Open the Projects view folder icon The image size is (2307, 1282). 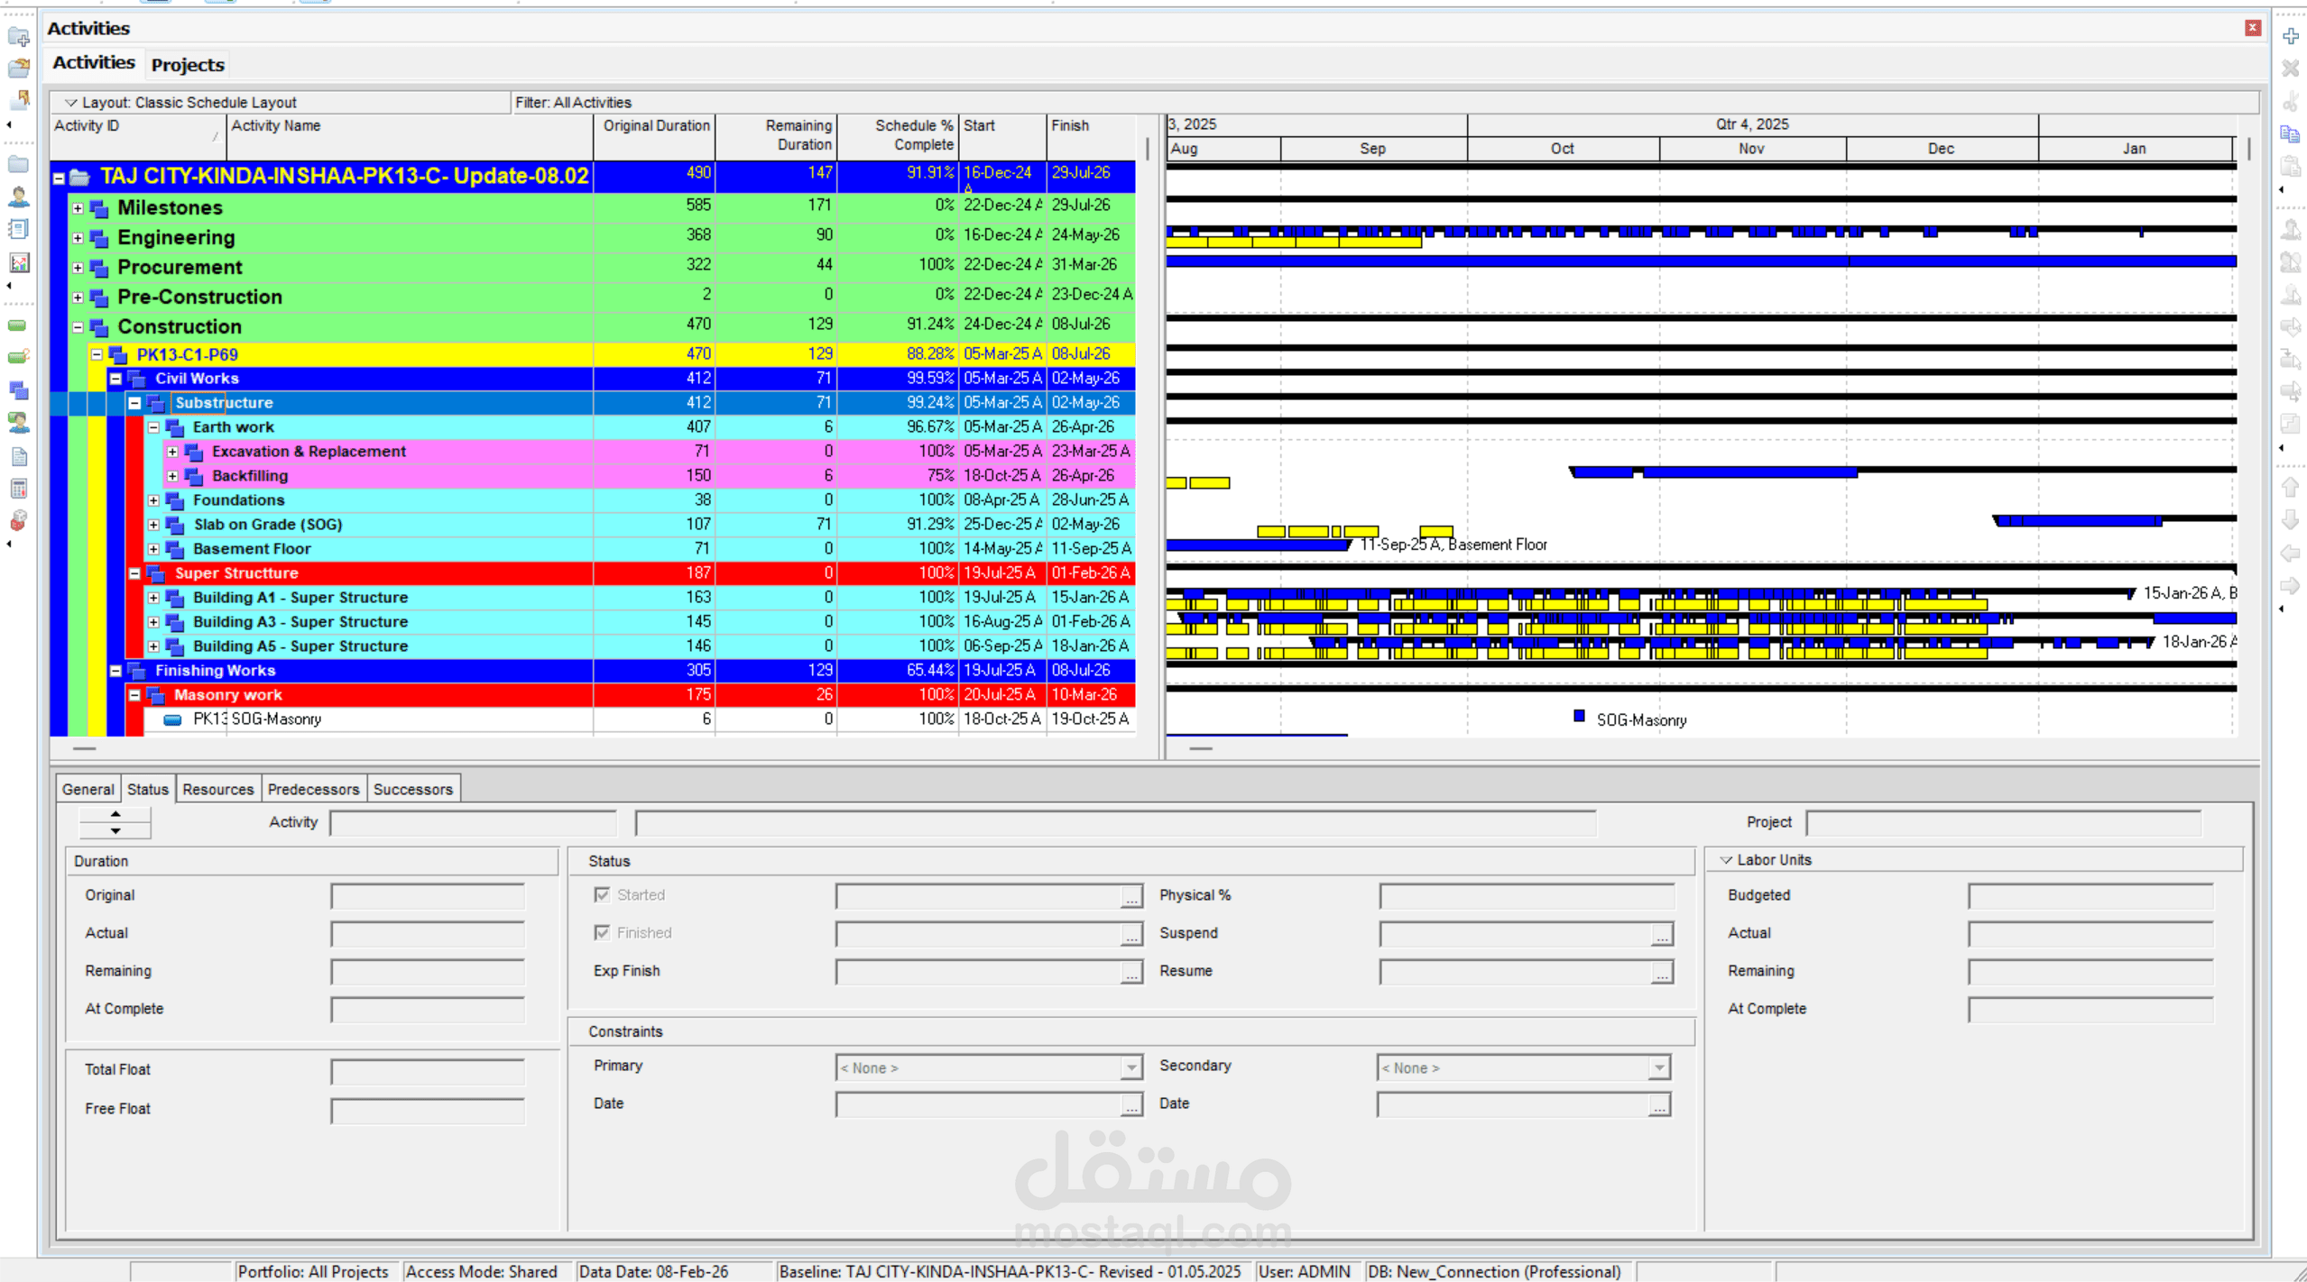18,164
